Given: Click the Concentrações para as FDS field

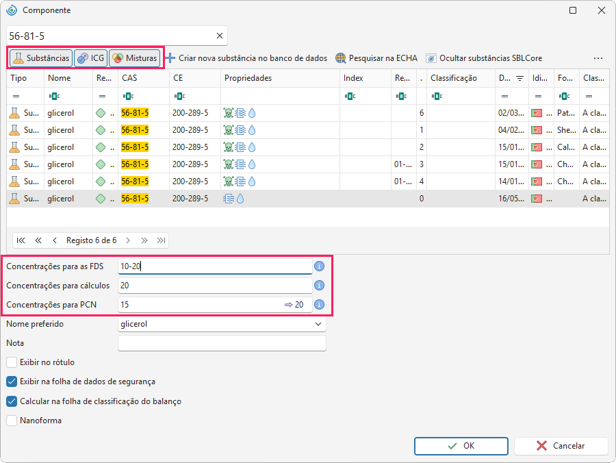Looking at the screenshot, I should point(215,266).
